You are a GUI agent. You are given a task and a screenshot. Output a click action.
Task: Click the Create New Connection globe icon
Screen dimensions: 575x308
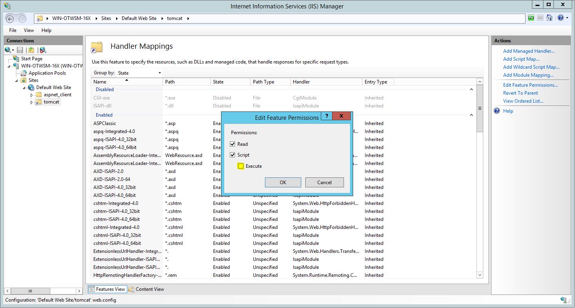click(8, 50)
